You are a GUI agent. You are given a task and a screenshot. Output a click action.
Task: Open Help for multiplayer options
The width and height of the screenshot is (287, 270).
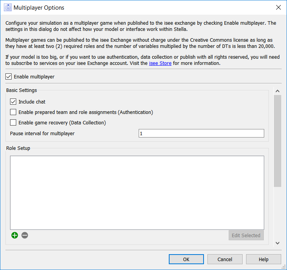pyautogui.click(x=263, y=259)
